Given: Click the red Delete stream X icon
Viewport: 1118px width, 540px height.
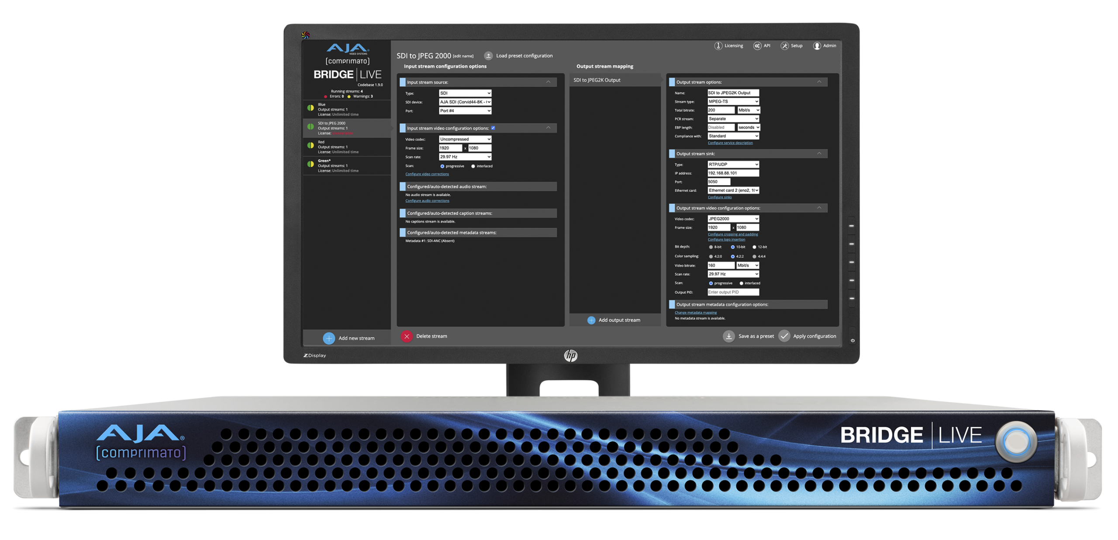Looking at the screenshot, I should pos(407,336).
